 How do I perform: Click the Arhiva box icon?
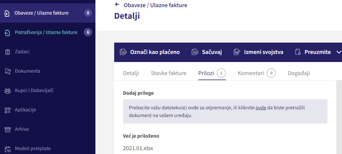tap(7, 130)
